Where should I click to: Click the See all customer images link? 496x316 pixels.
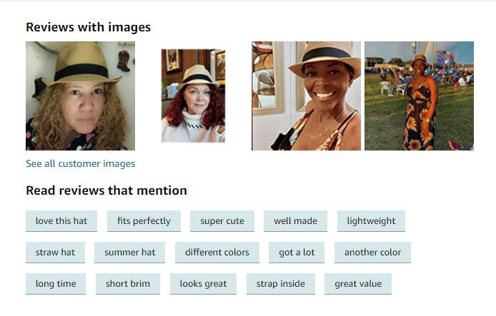(x=80, y=163)
